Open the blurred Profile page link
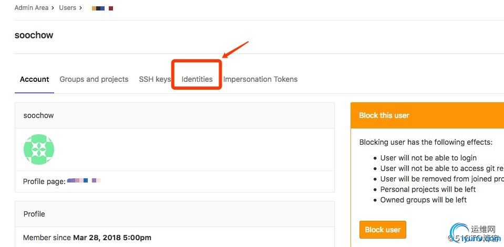Image resolution: width=504 pixels, height=247 pixels. [84, 181]
